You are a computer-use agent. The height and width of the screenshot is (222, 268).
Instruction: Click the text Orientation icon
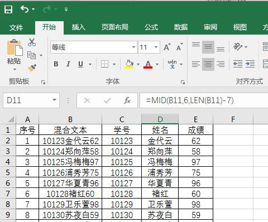pos(238,47)
